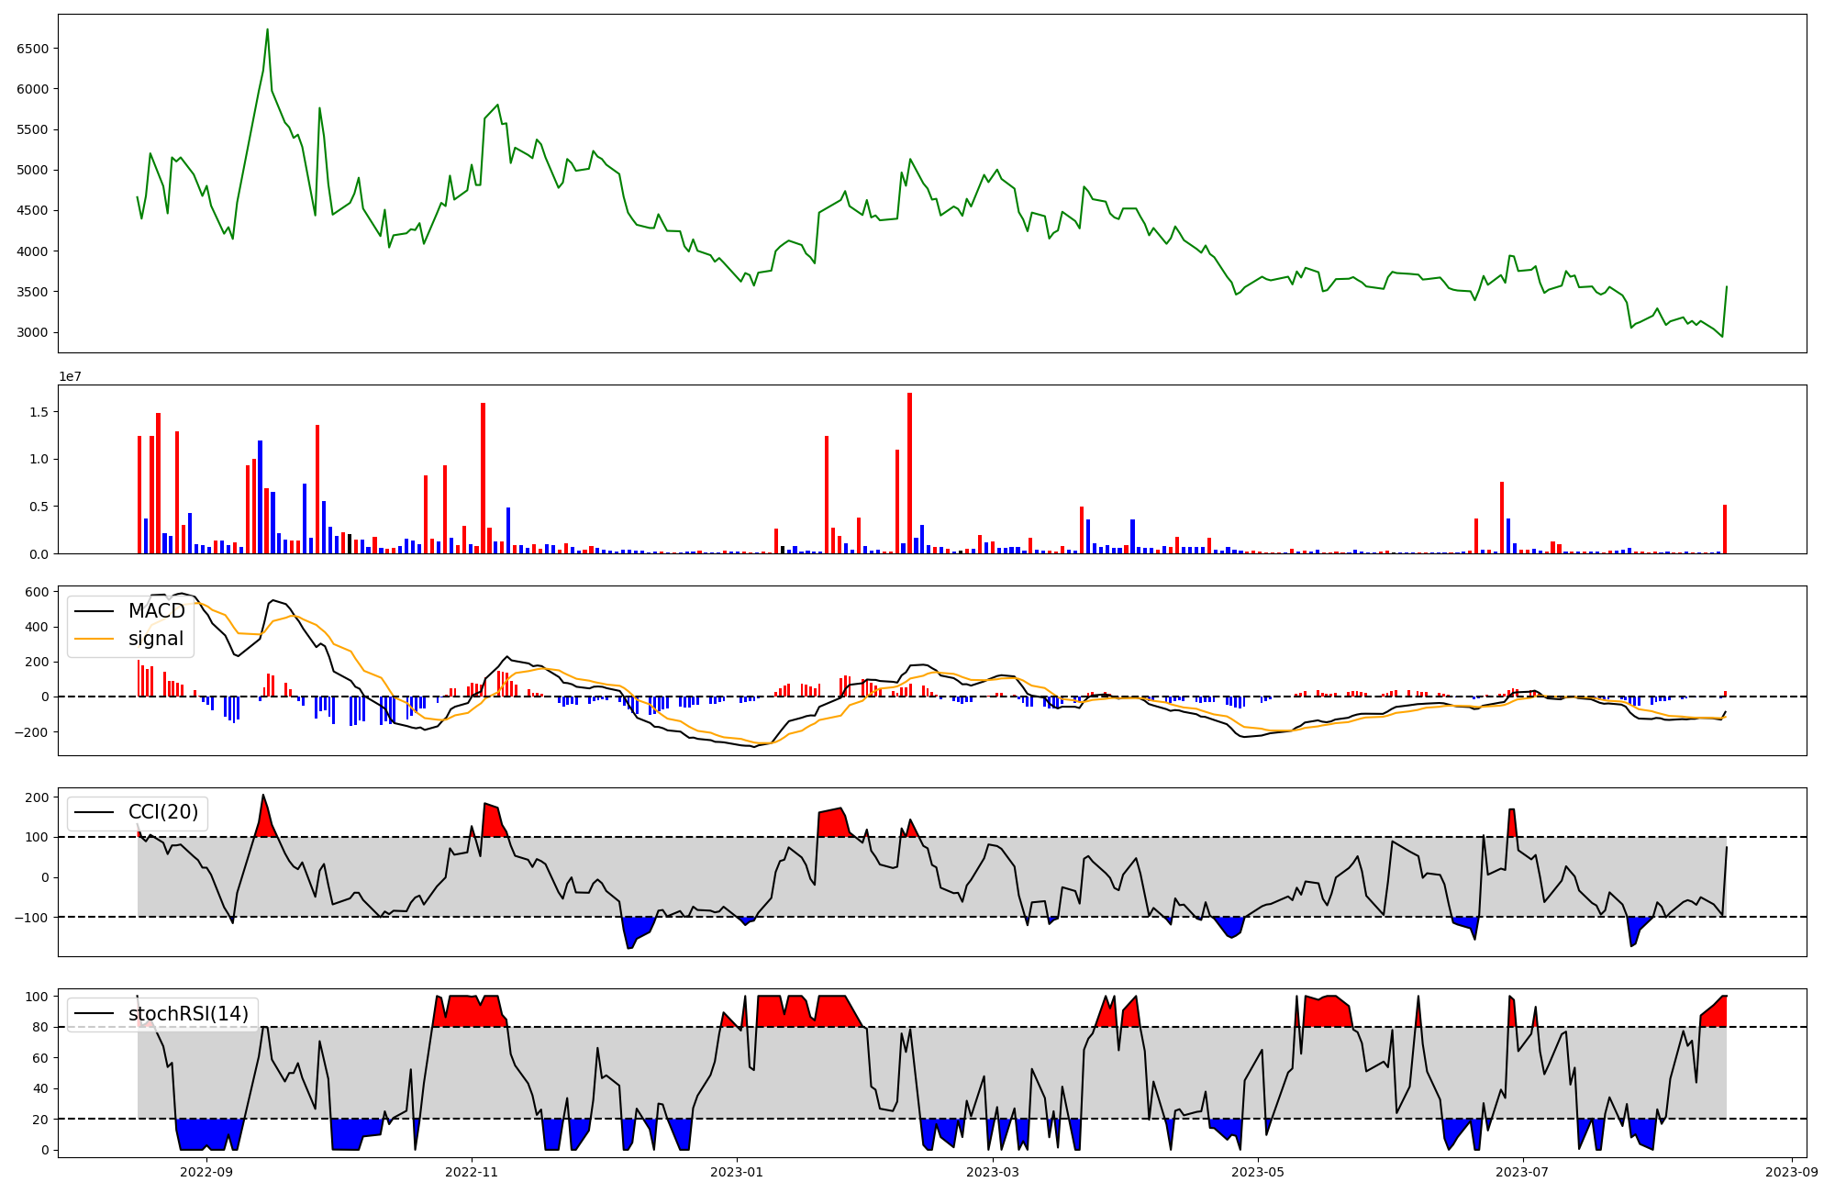Viewport: 1835px width, 1193px height.
Task: Click the stochRSI(14) legend label
Action: click(x=188, y=1014)
